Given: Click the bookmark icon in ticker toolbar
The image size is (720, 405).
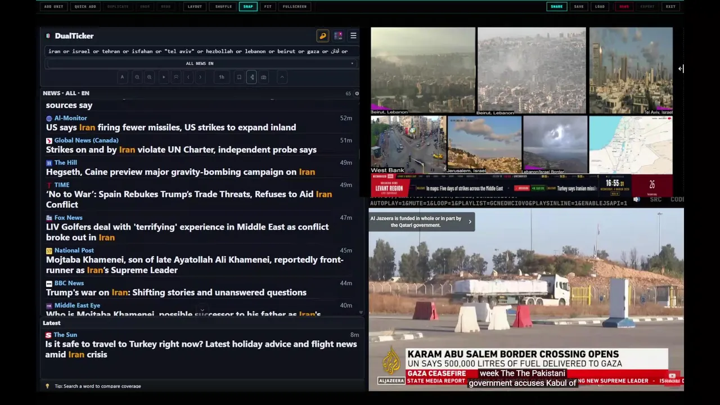Looking at the screenshot, I should pos(239,77).
